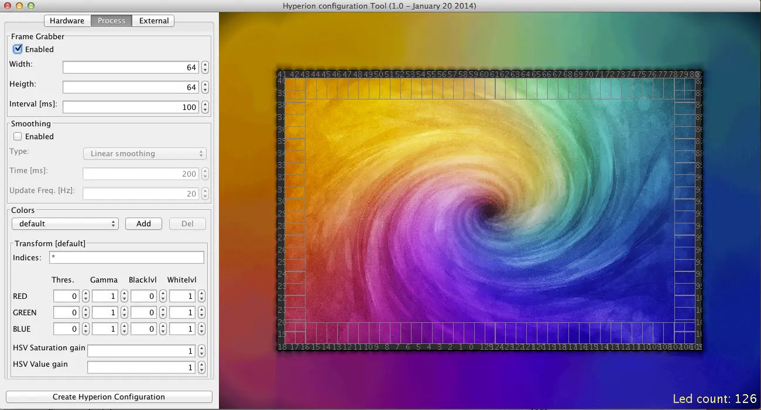Switch to the External tab
This screenshot has width=761, height=410.
(153, 20)
